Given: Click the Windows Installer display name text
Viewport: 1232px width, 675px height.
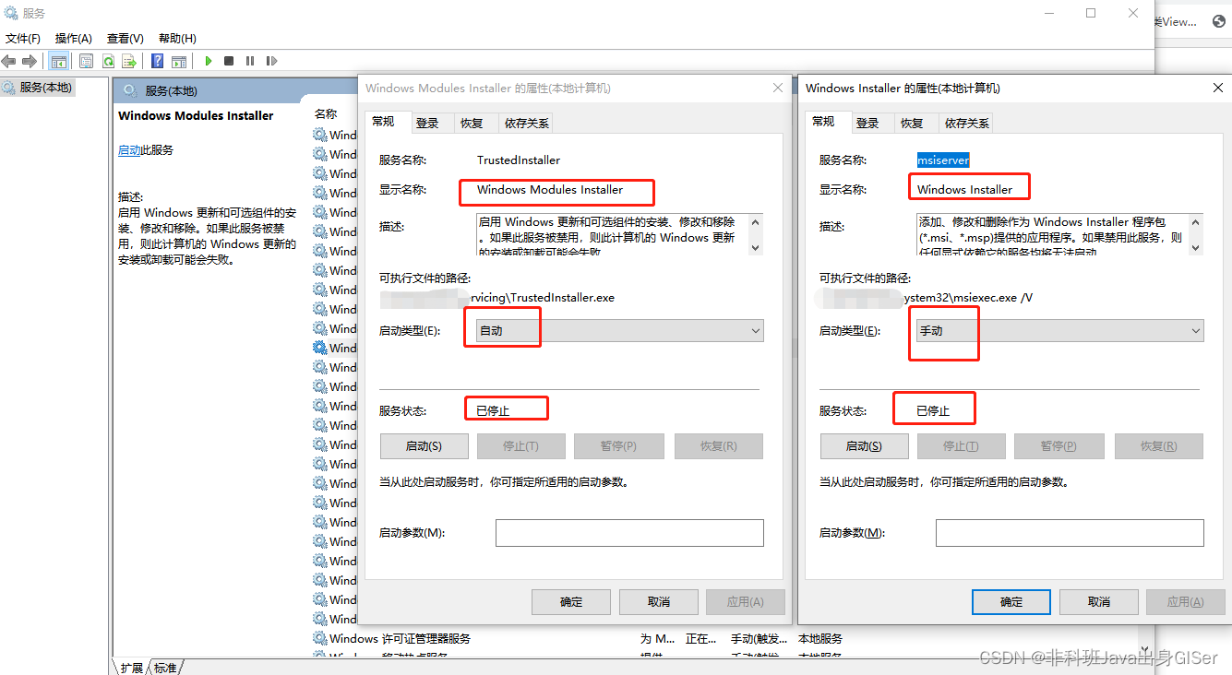Looking at the screenshot, I should tap(965, 189).
